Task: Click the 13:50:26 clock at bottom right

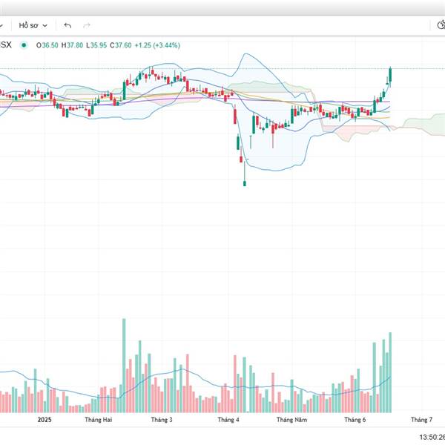Action: coord(432,437)
